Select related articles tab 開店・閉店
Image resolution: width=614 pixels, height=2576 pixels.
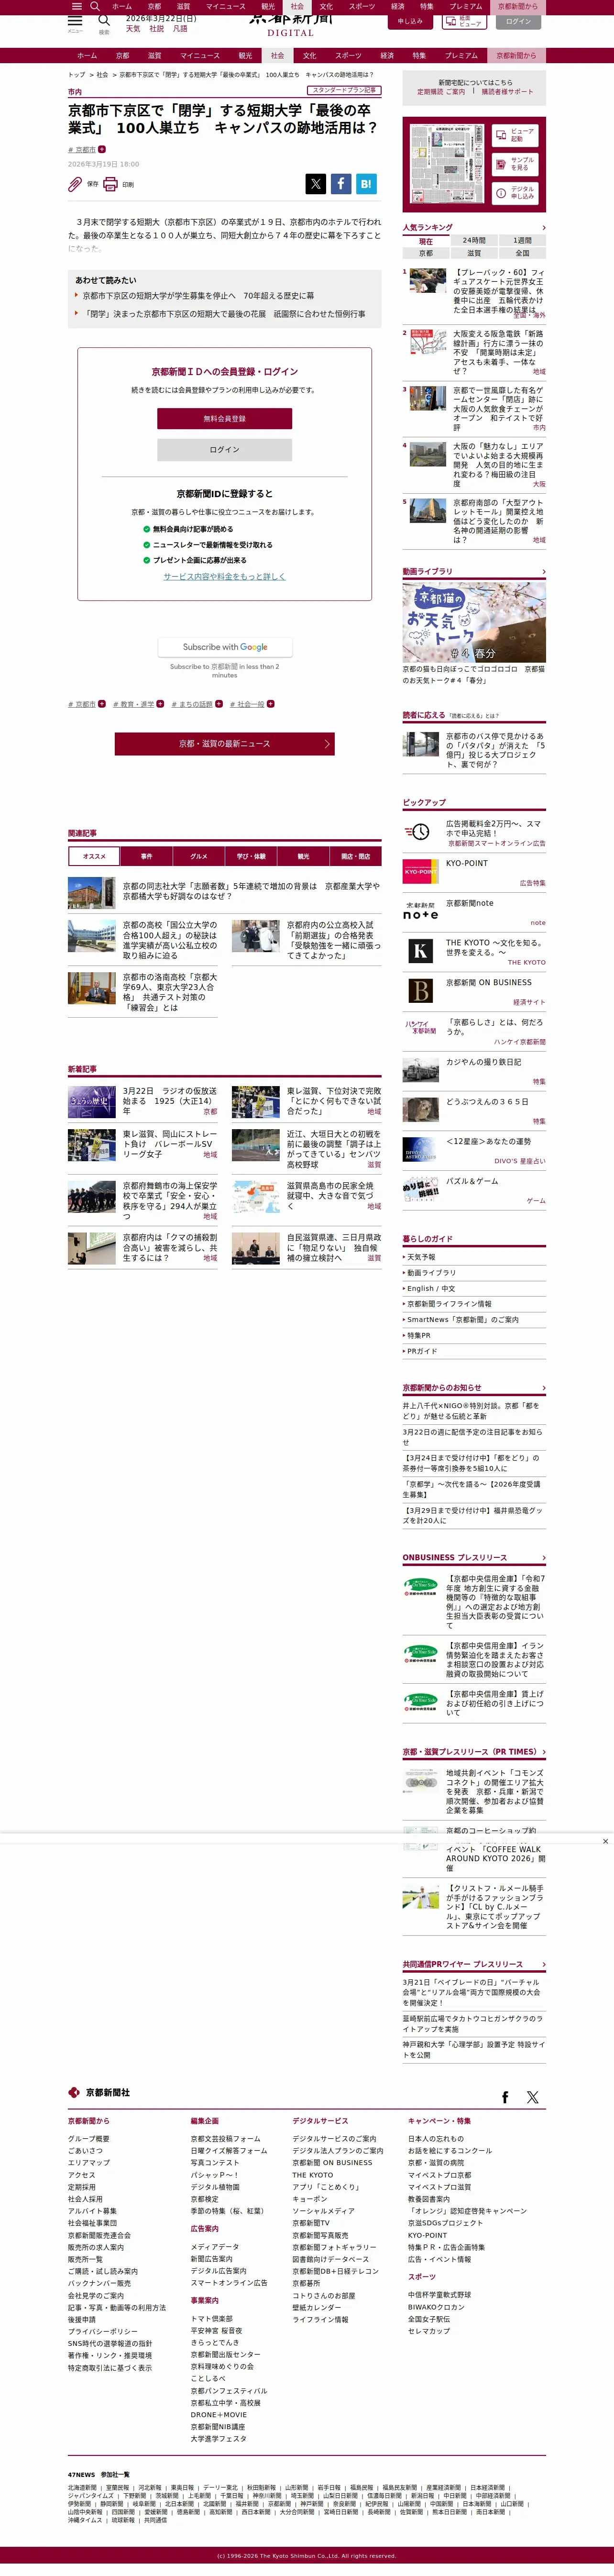(355, 856)
